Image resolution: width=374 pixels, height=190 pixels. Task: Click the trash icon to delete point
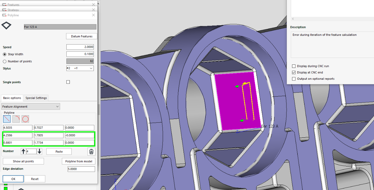coord(91,151)
